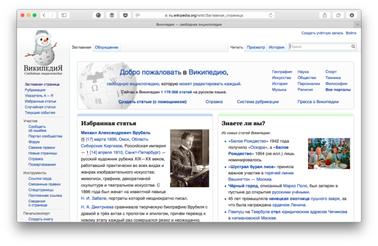Viewport: 378px width, 246px height.
Task: Toggle the Safari sidebar button
Action: click(64, 15)
